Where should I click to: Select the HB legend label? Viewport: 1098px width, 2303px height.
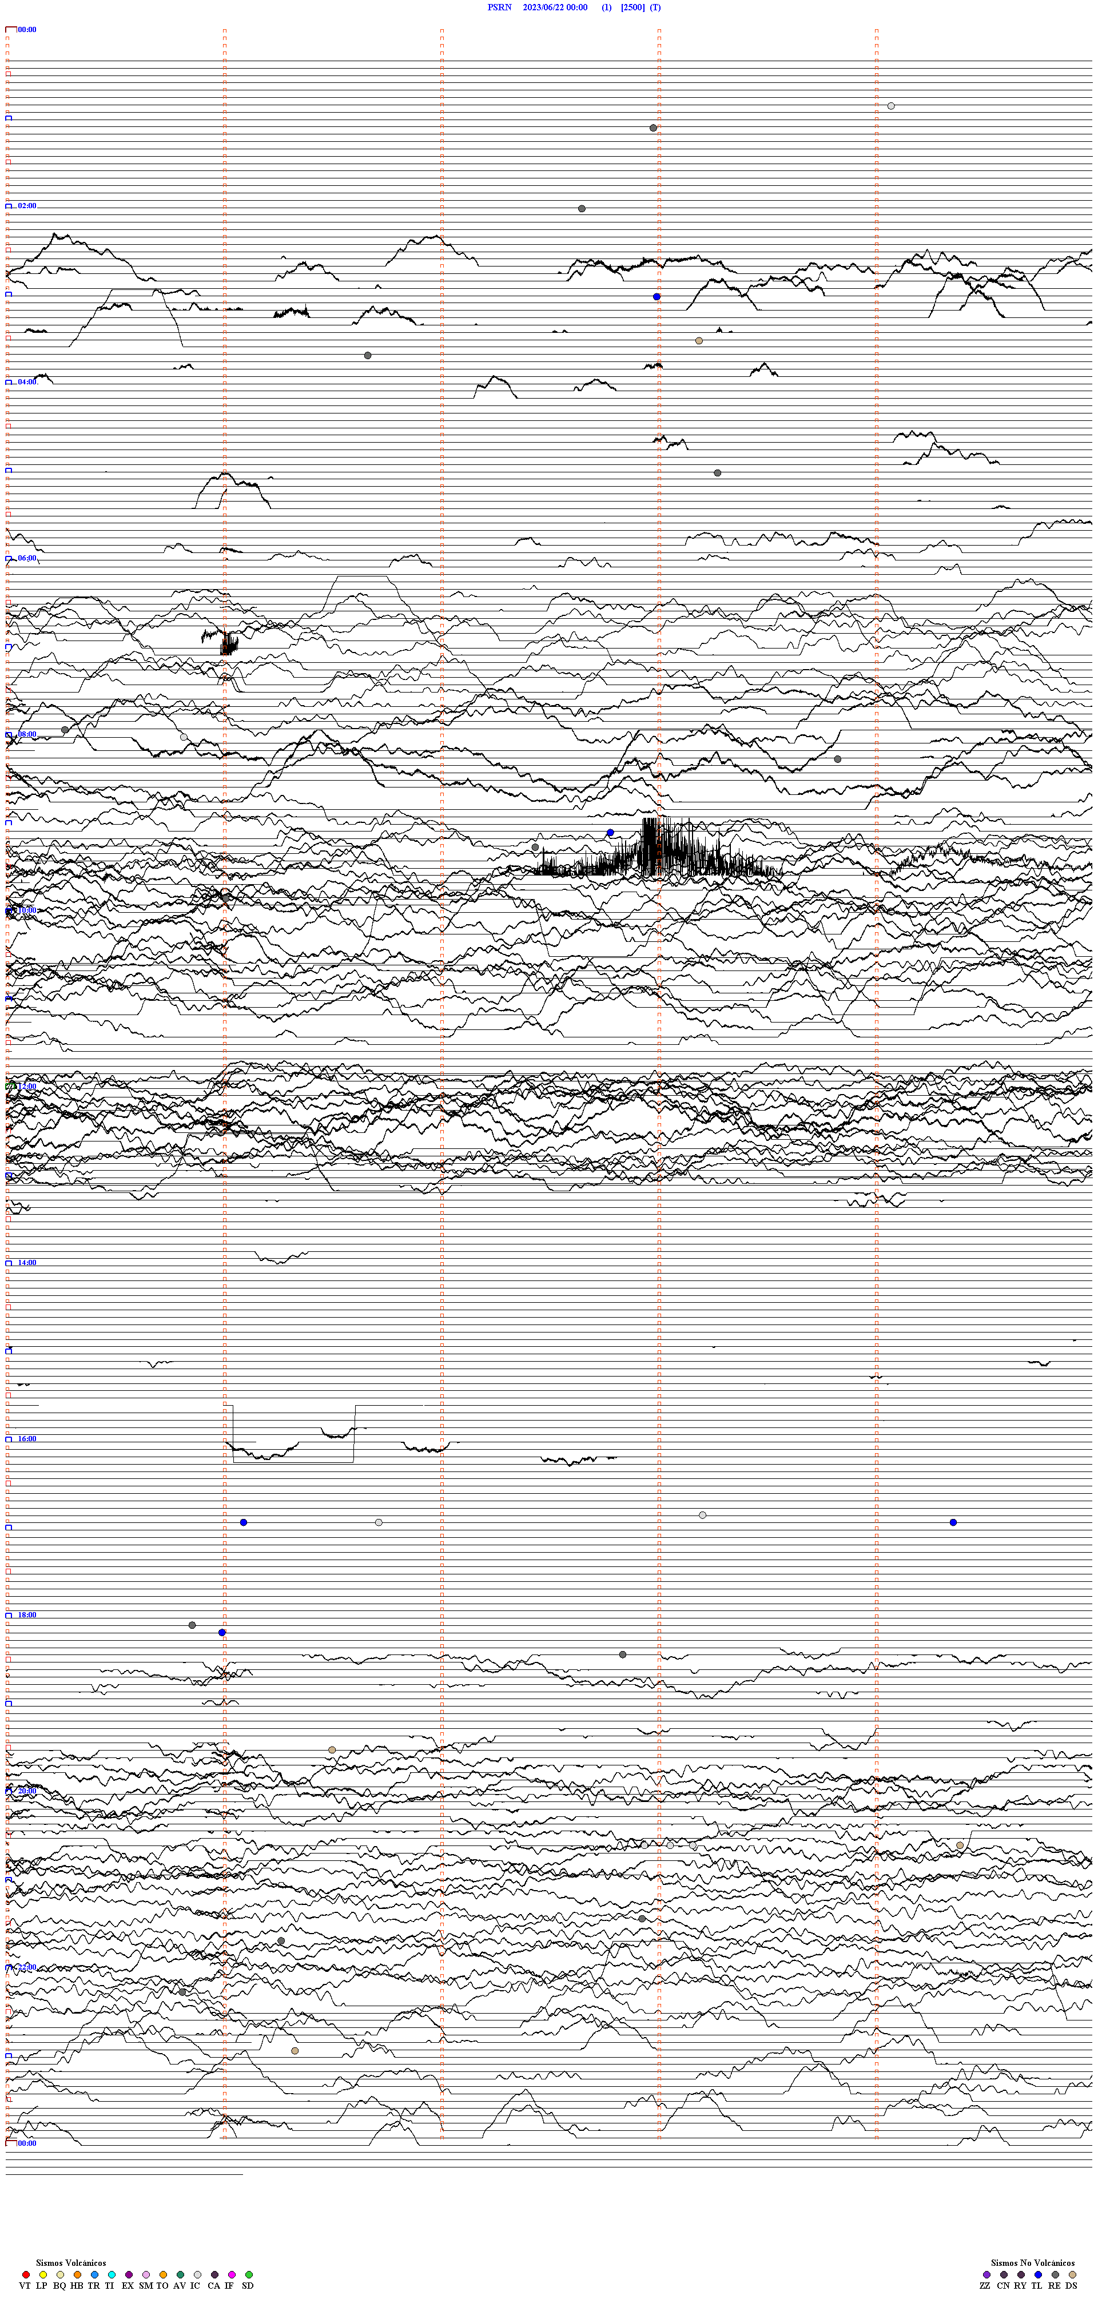pyautogui.click(x=77, y=2286)
